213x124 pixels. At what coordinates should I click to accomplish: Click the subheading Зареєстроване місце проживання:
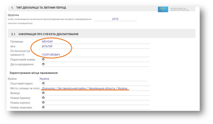34,73
